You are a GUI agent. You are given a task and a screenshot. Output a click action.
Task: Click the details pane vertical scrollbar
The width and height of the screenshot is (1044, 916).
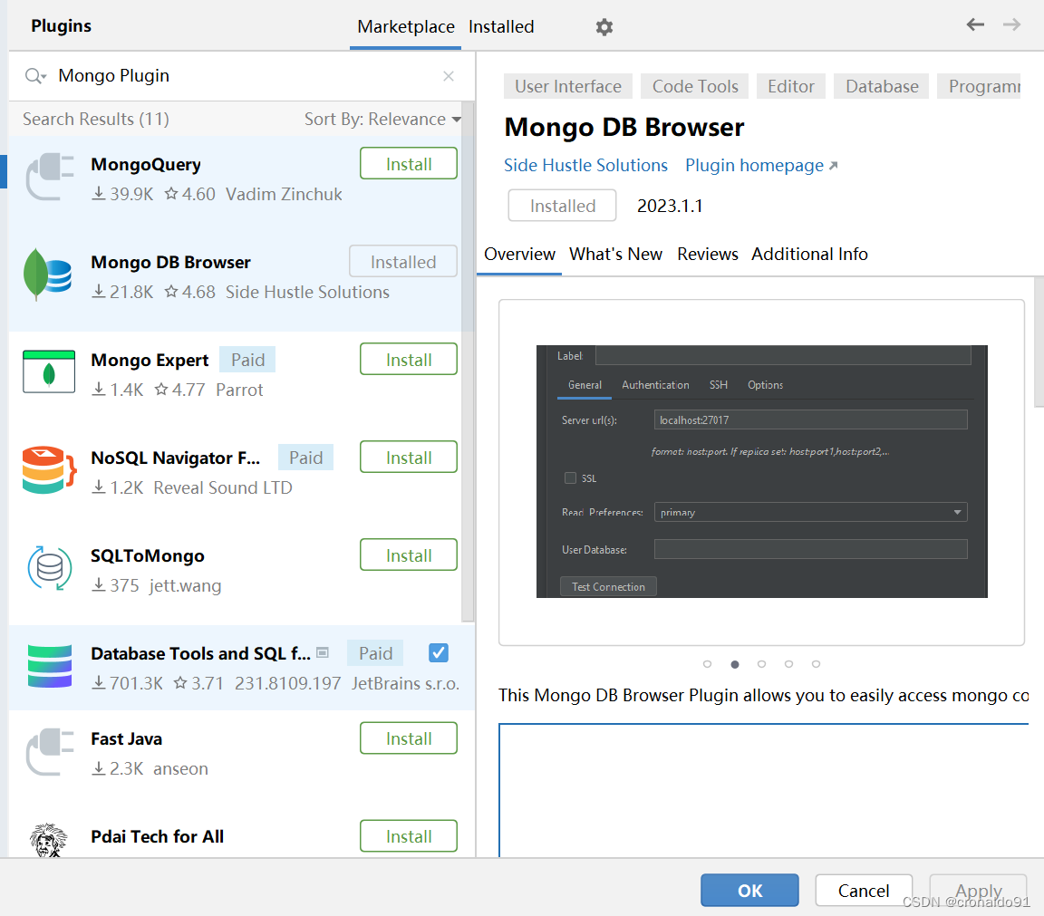pos(1038,342)
